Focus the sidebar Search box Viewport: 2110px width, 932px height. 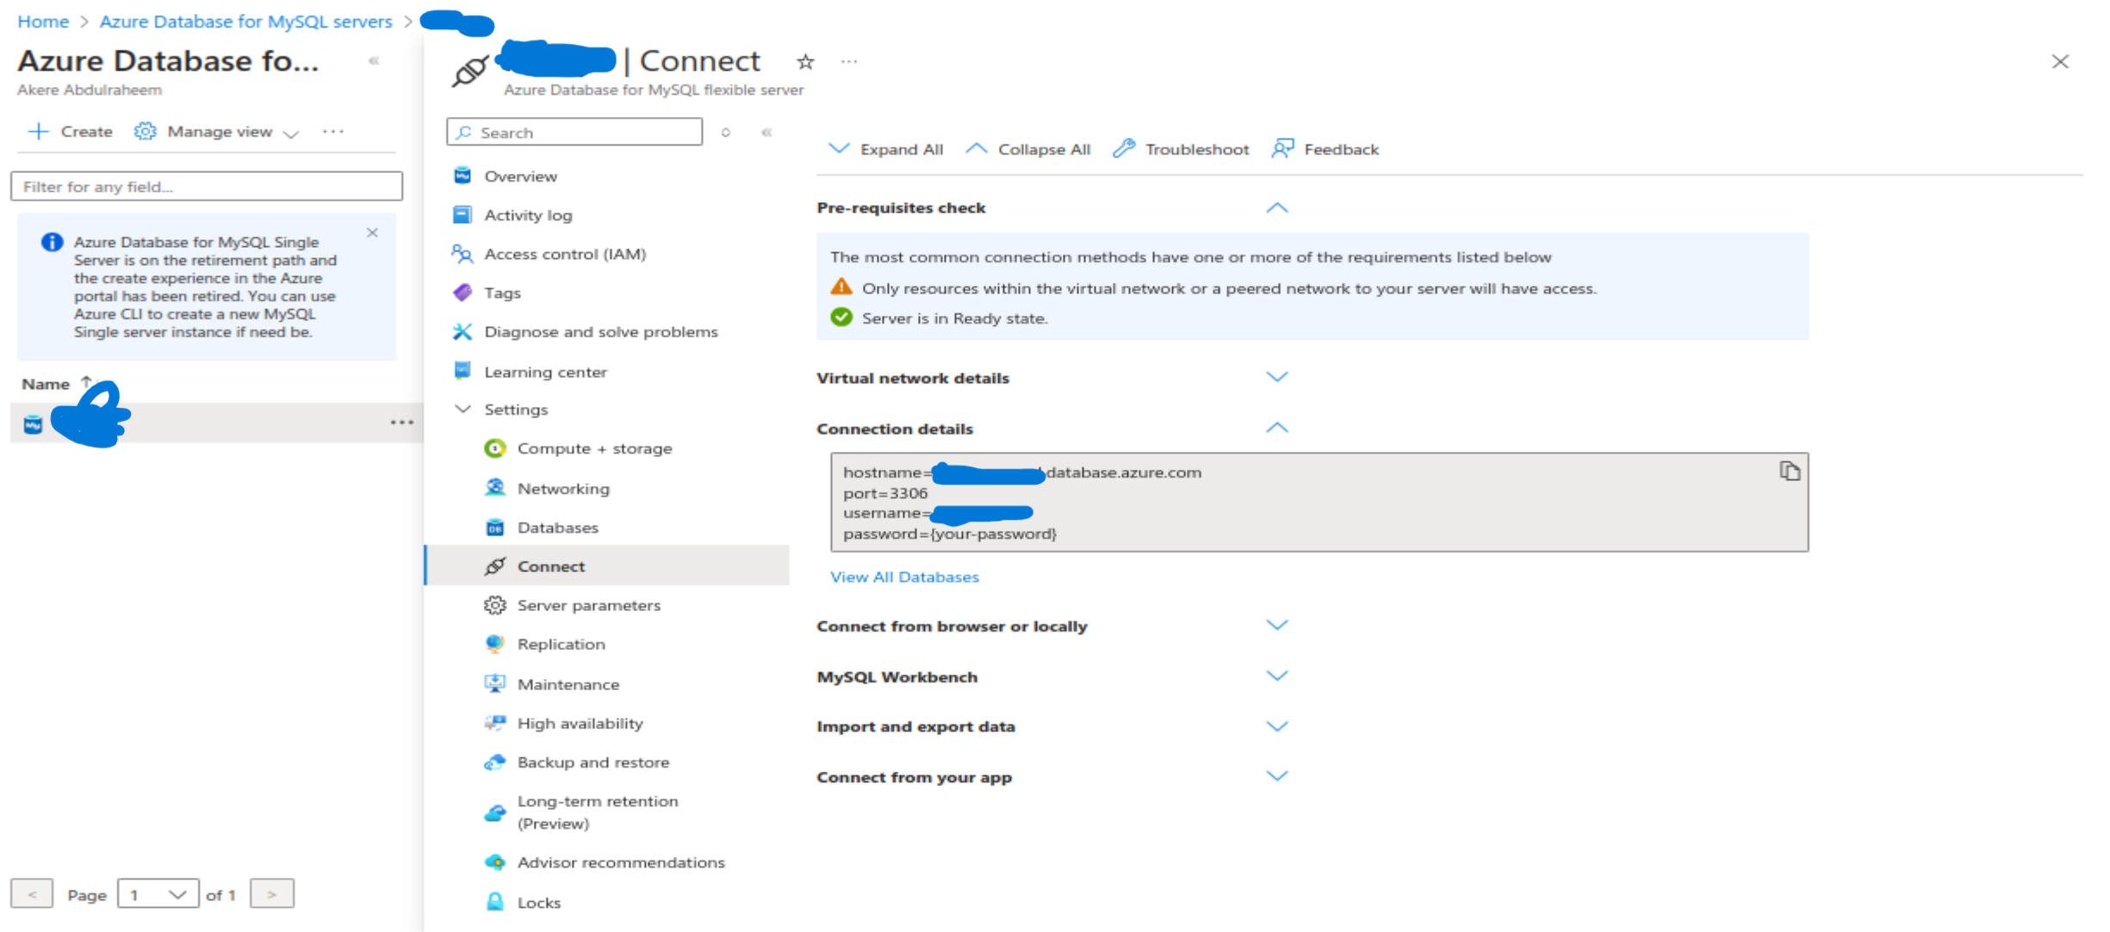click(574, 133)
